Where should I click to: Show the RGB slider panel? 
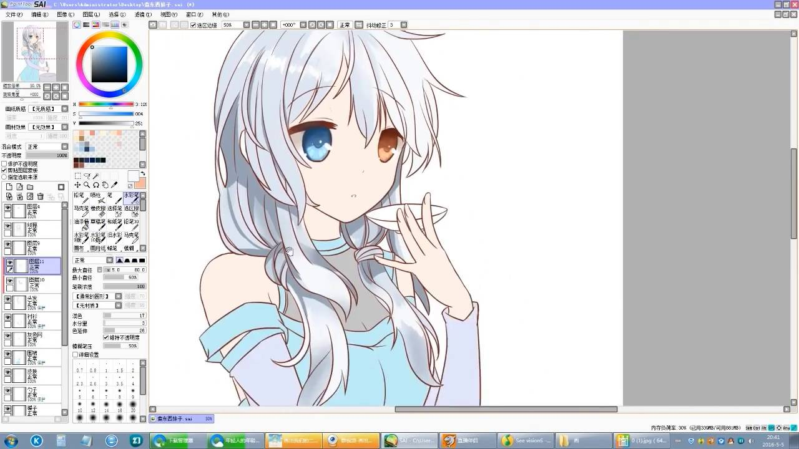86,25
